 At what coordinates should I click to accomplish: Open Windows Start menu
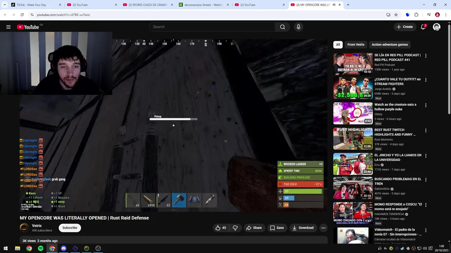[x=6, y=248]
